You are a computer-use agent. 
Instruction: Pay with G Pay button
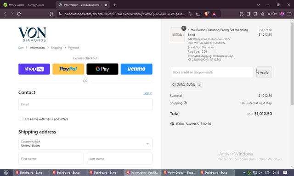[102, 69]
